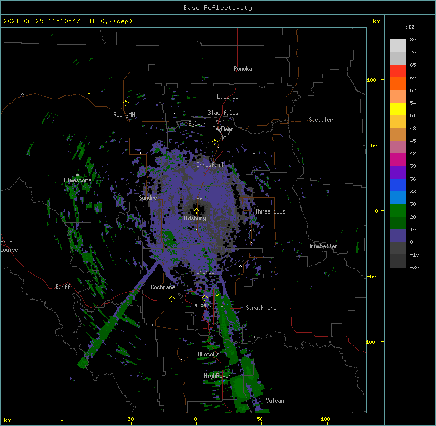Click the Airdrie label

coord(204,272)
